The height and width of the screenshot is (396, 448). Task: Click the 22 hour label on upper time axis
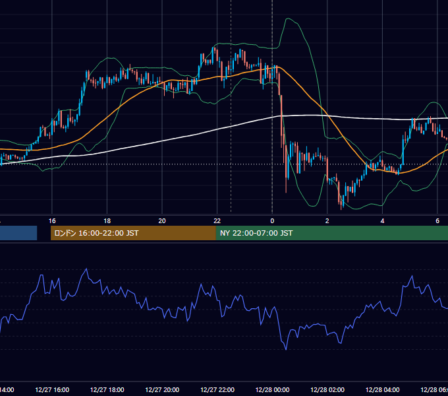coord(217,221)
